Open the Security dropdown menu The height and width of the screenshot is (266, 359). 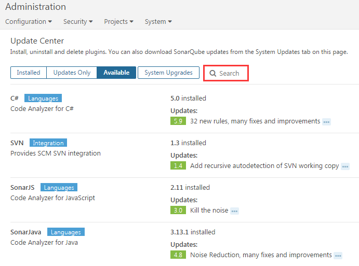(x=78, y=21)
